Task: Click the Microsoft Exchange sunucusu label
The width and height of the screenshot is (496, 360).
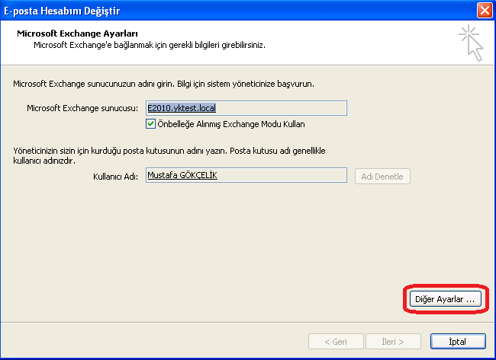Action: click(81, 108)
